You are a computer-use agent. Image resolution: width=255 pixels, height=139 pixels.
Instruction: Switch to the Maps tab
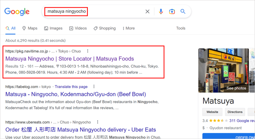(30, 28)
